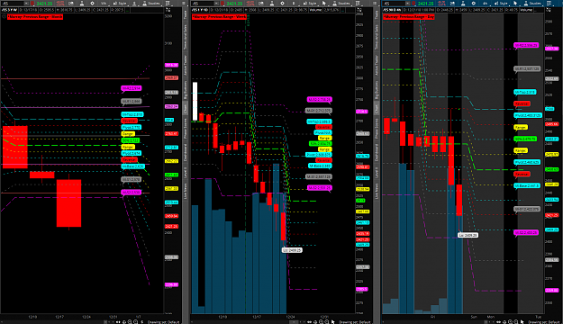Open patterns icon in right chart toolbar
This screenshot has width=563, height=324.
(549, 4)
